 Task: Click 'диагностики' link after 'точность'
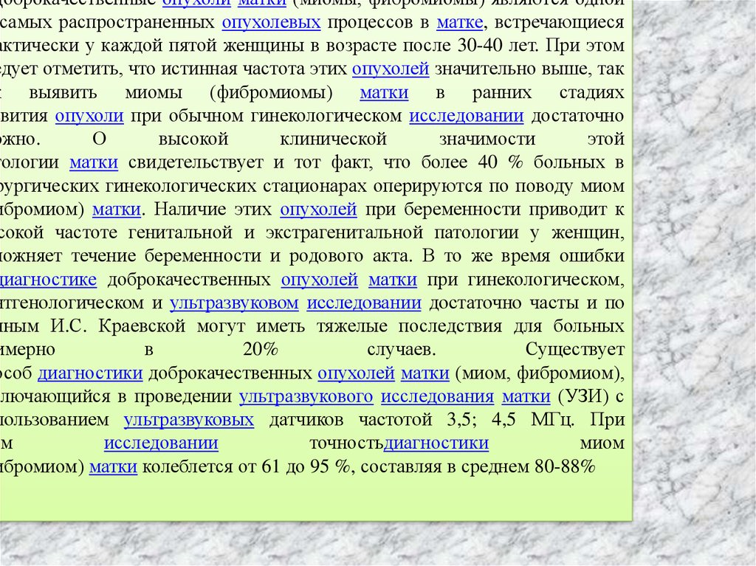coord(436,444)
